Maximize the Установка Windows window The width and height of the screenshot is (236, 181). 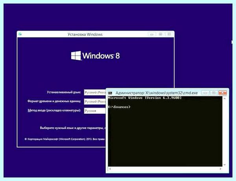160,34
